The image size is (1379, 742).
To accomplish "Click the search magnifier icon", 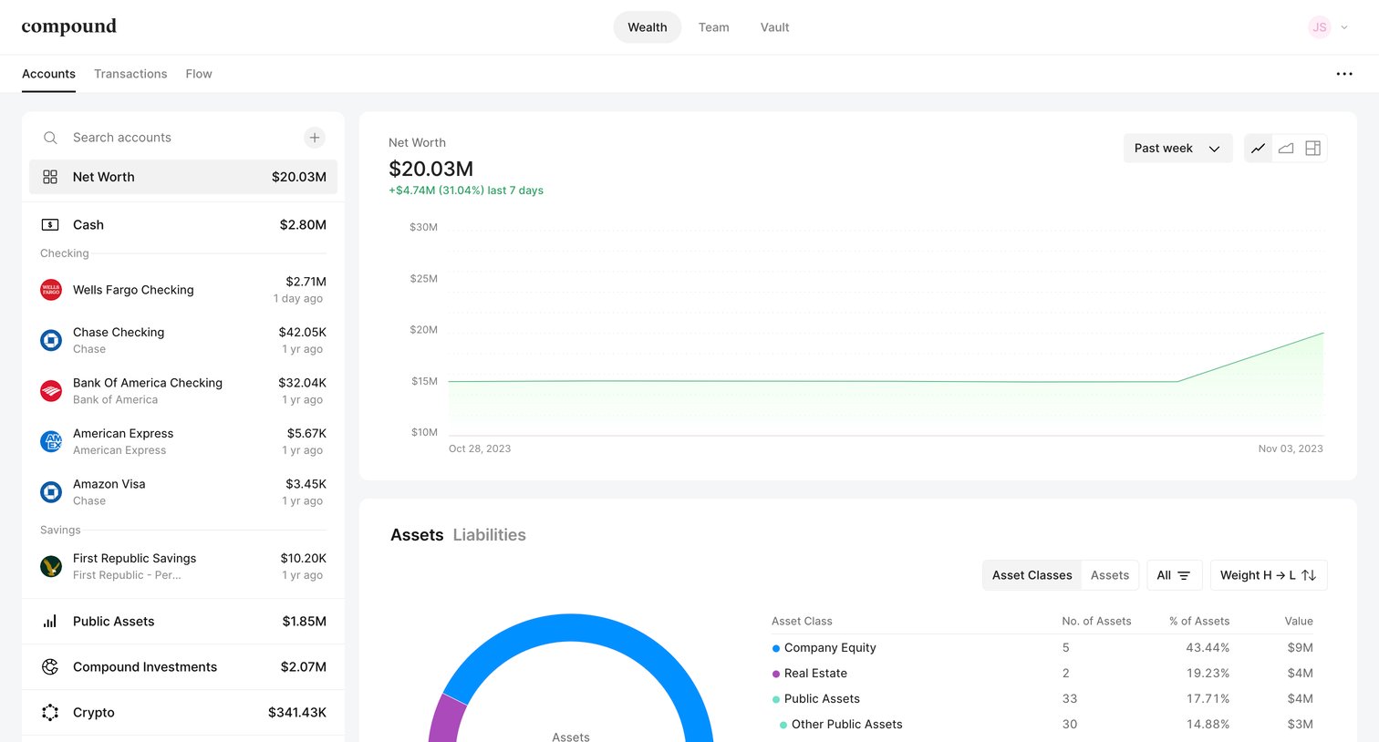I will [50, 138].
